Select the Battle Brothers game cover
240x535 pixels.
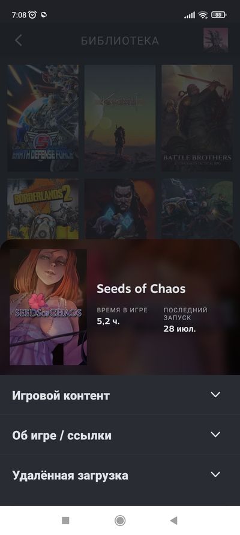[x=197, y=118]
